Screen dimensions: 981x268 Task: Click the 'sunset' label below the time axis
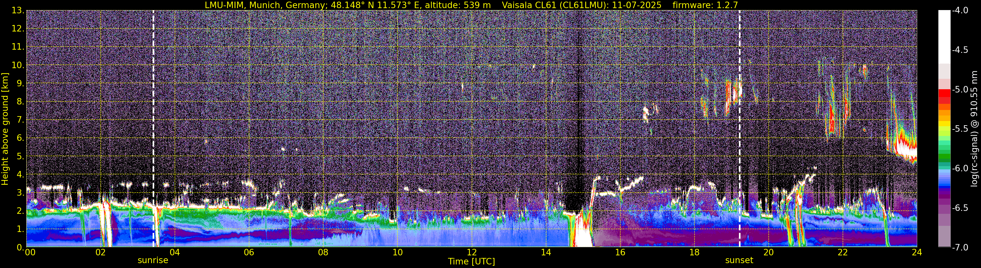coord(739,261)
